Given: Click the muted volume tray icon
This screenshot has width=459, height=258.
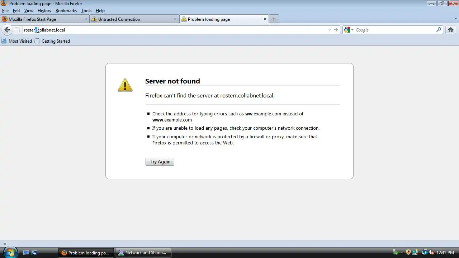Looking at the screenshot, I should click(431, 253).
